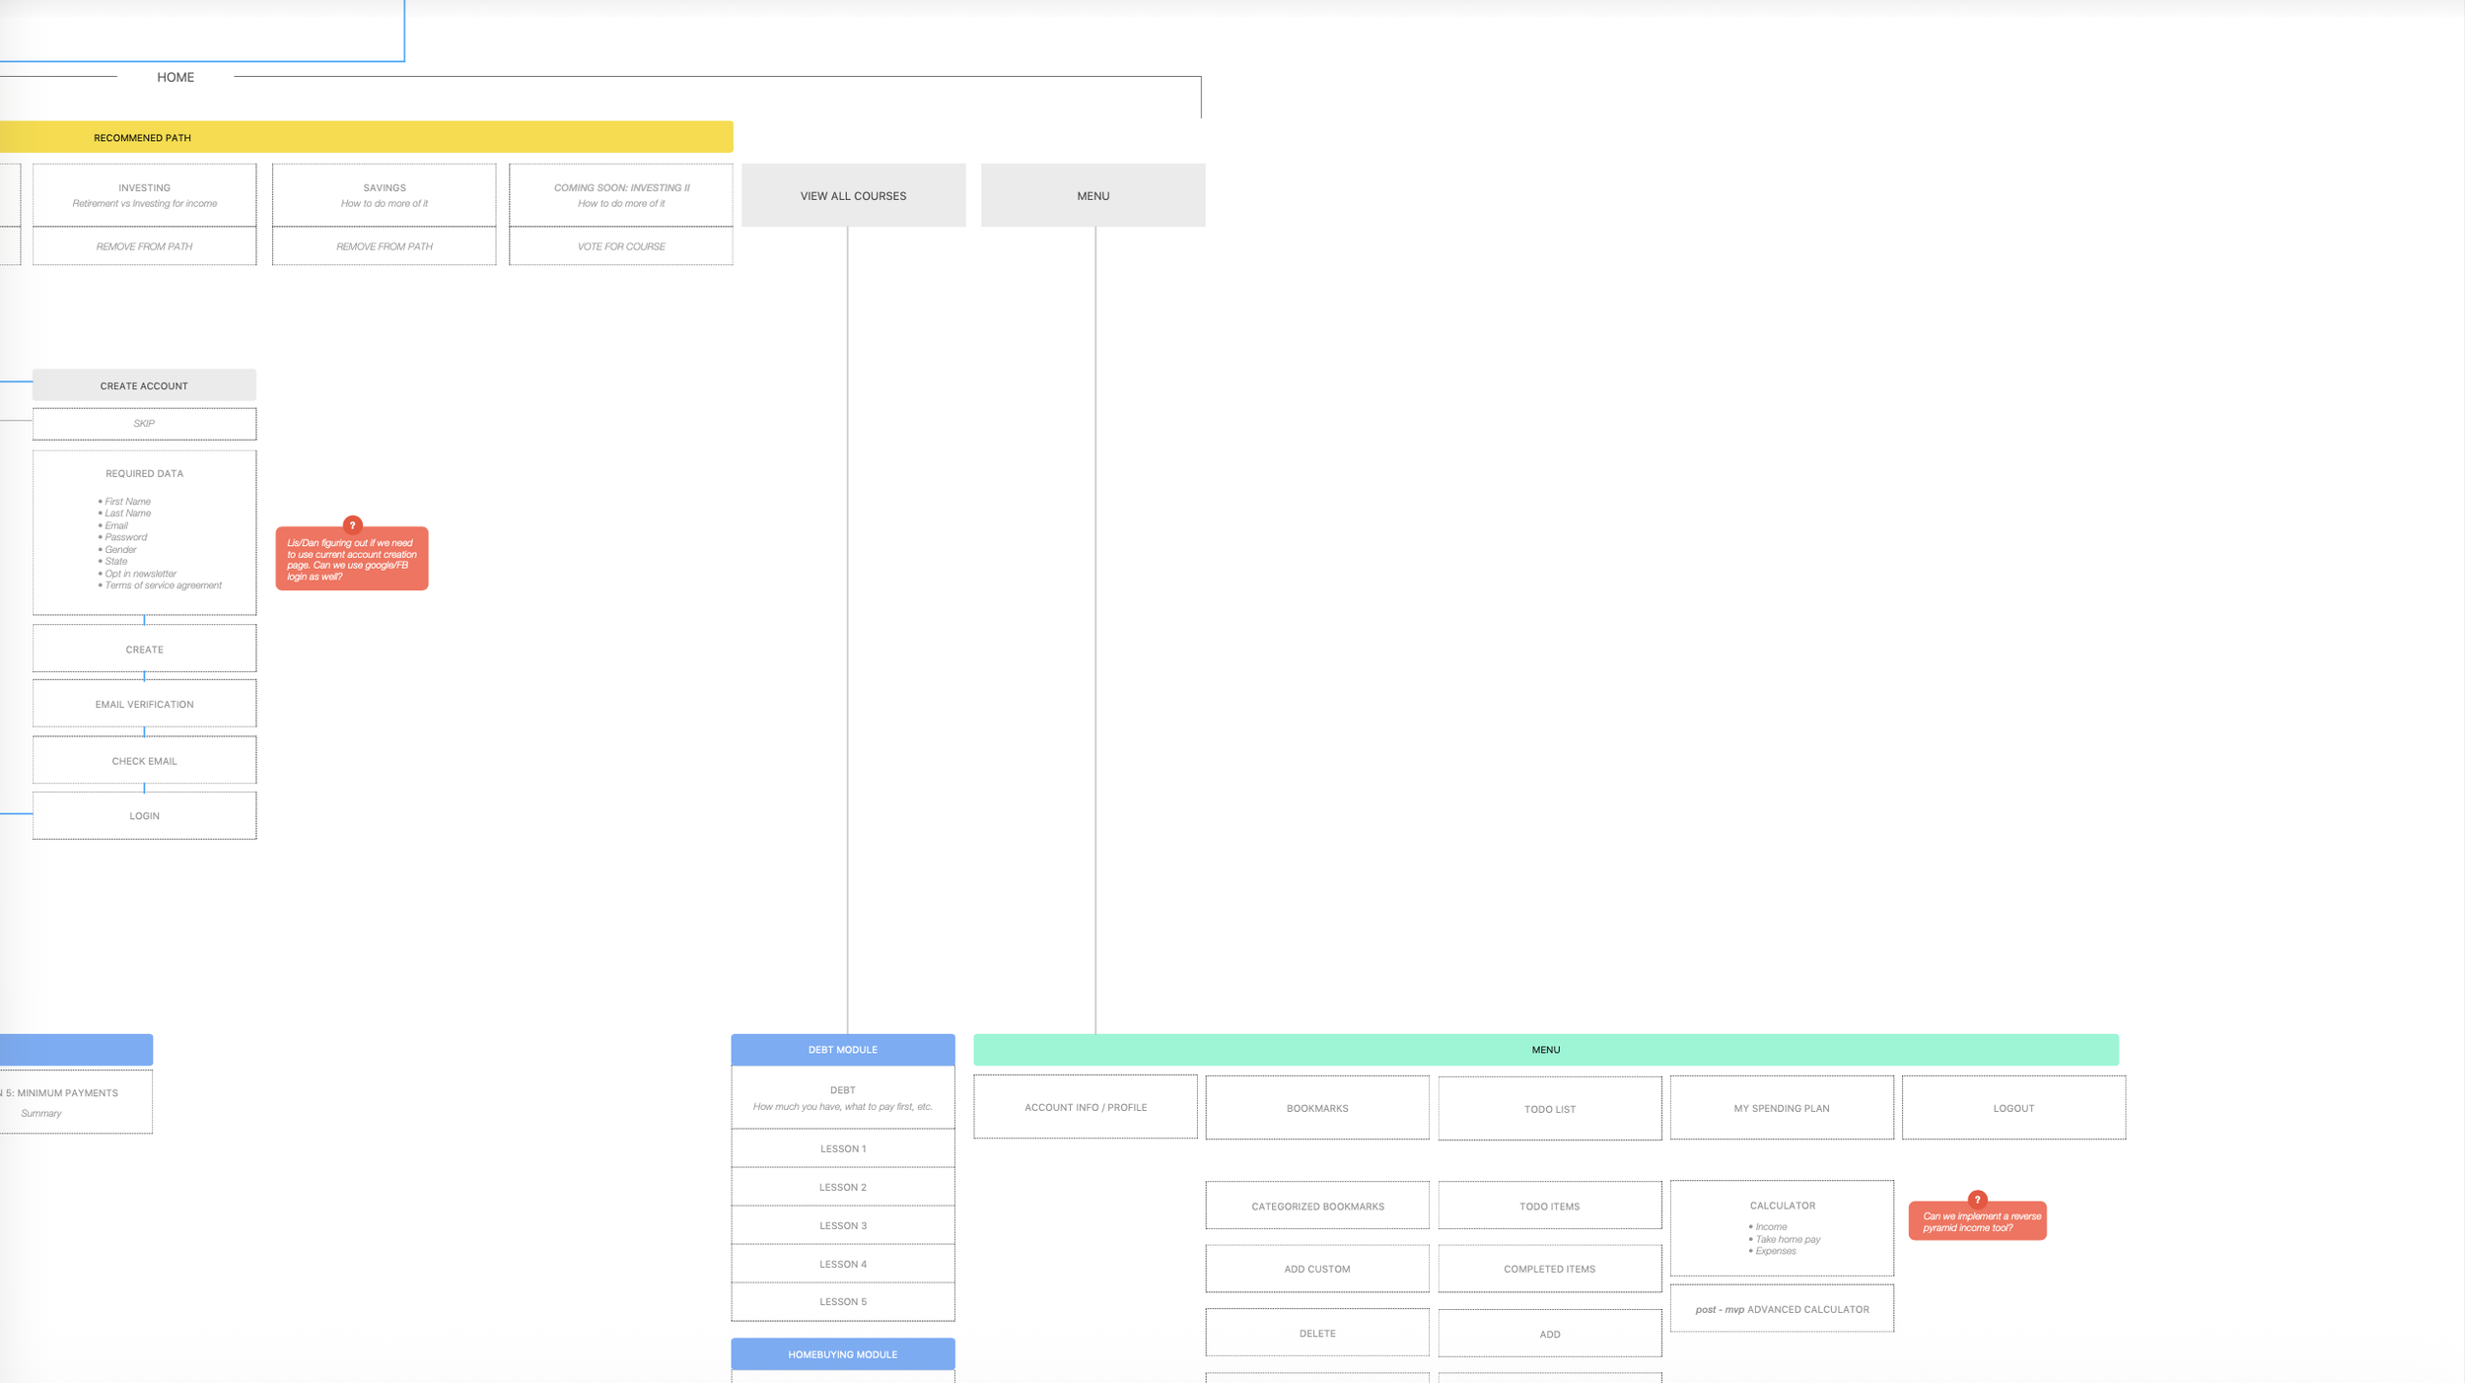The height and width of the screenshot is (1383, 2465).
Task: Select the VIEW ALL COURSES box
Action: pyautogui.click(x=853, y=195)
